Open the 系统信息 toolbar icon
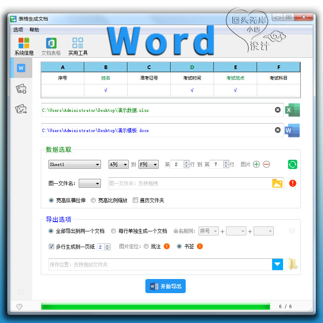 (24, 46)
